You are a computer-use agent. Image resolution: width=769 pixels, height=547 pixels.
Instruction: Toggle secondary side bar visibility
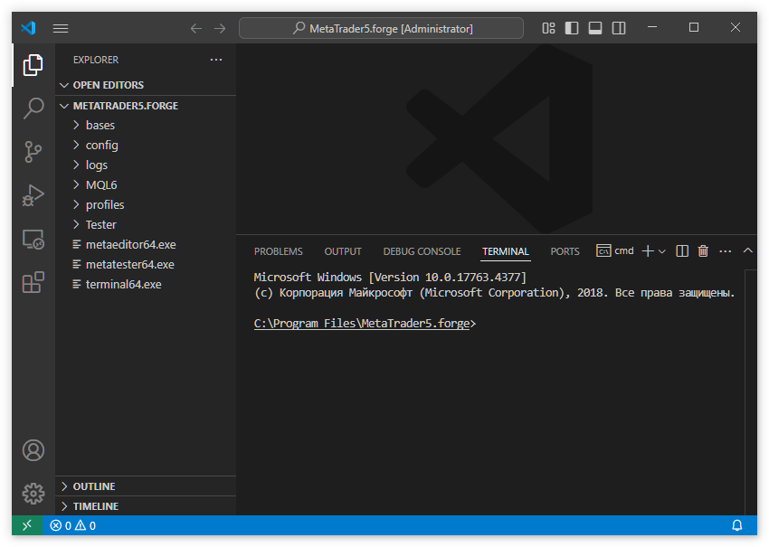click(x=619, y=28)
